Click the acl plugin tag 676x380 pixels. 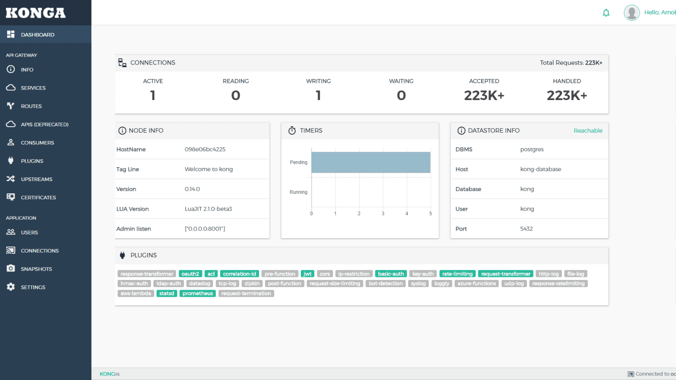click(211, 274)
